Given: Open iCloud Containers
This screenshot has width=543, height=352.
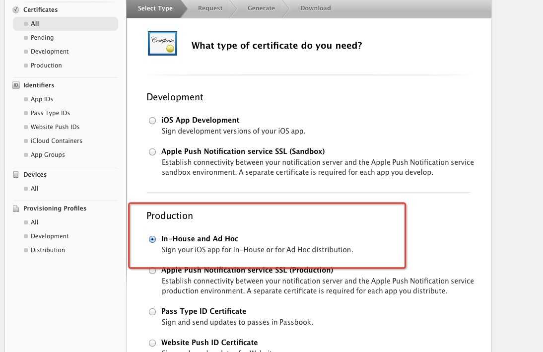Looking at the screenshot, I should click(x=57, y=141).
